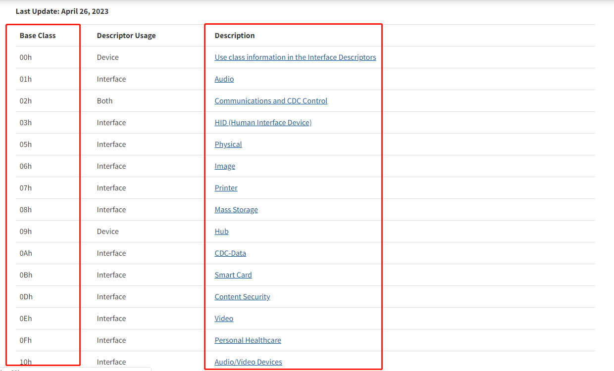Screen dimensions: 614x371
Task: Click 'Interface' usage in the 0Eh row
Action: click(x=111, y=319)
